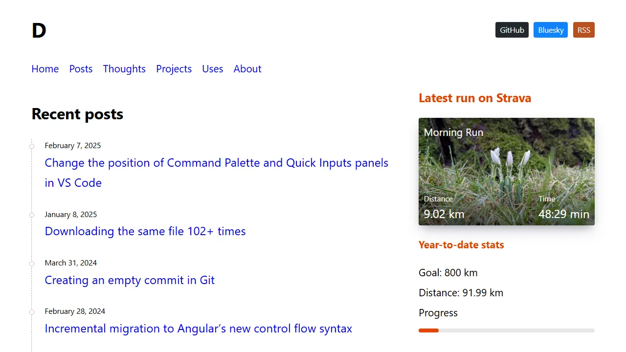Go to the Home nav link
This screenshot has height=352, width=626.
pos(45,69)
